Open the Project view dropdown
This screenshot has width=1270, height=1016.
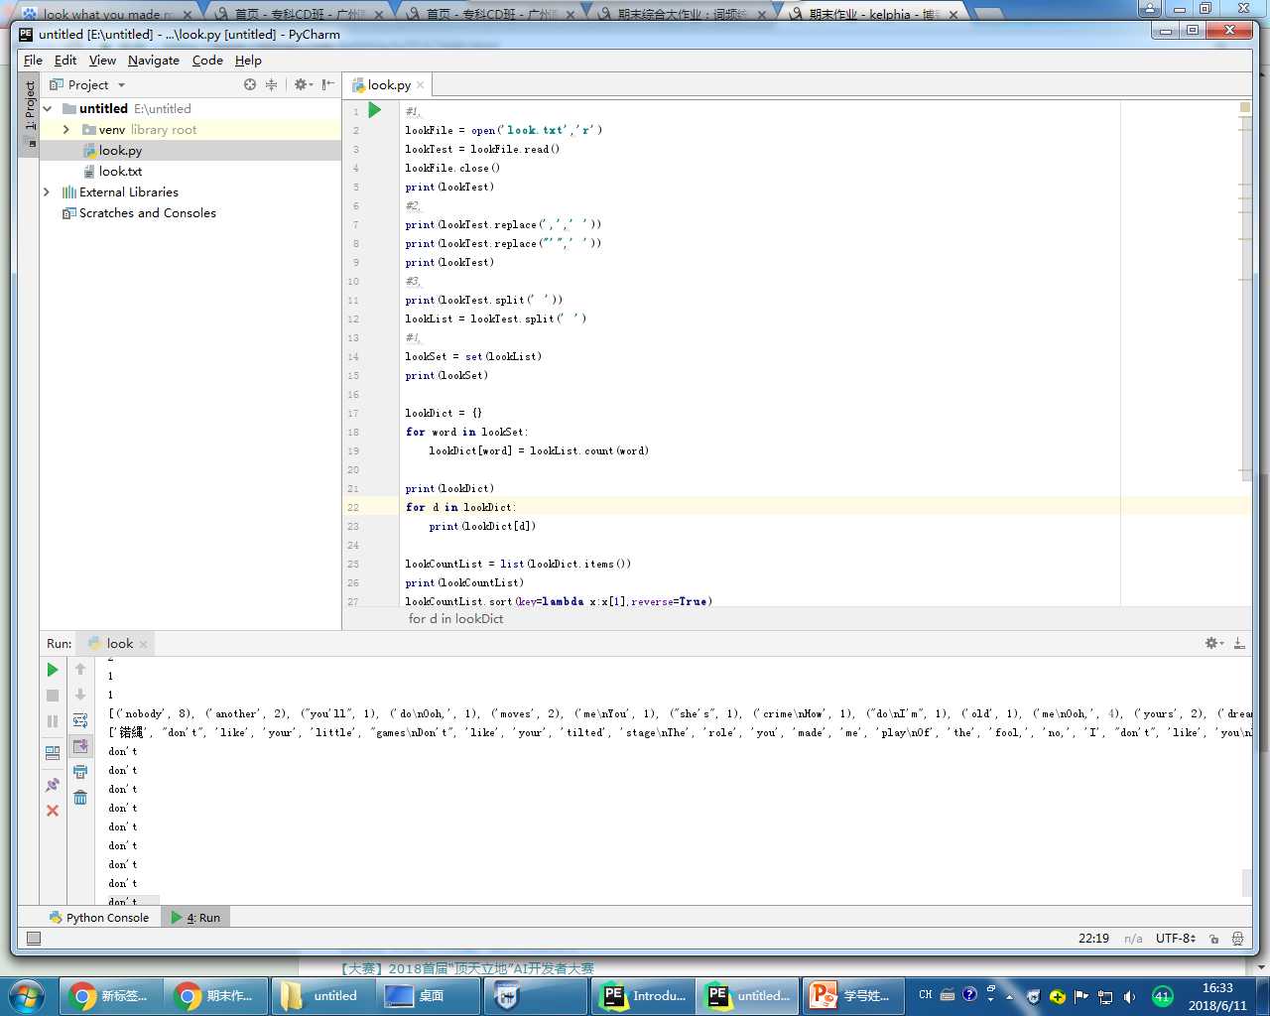click(x=88, y=84)
